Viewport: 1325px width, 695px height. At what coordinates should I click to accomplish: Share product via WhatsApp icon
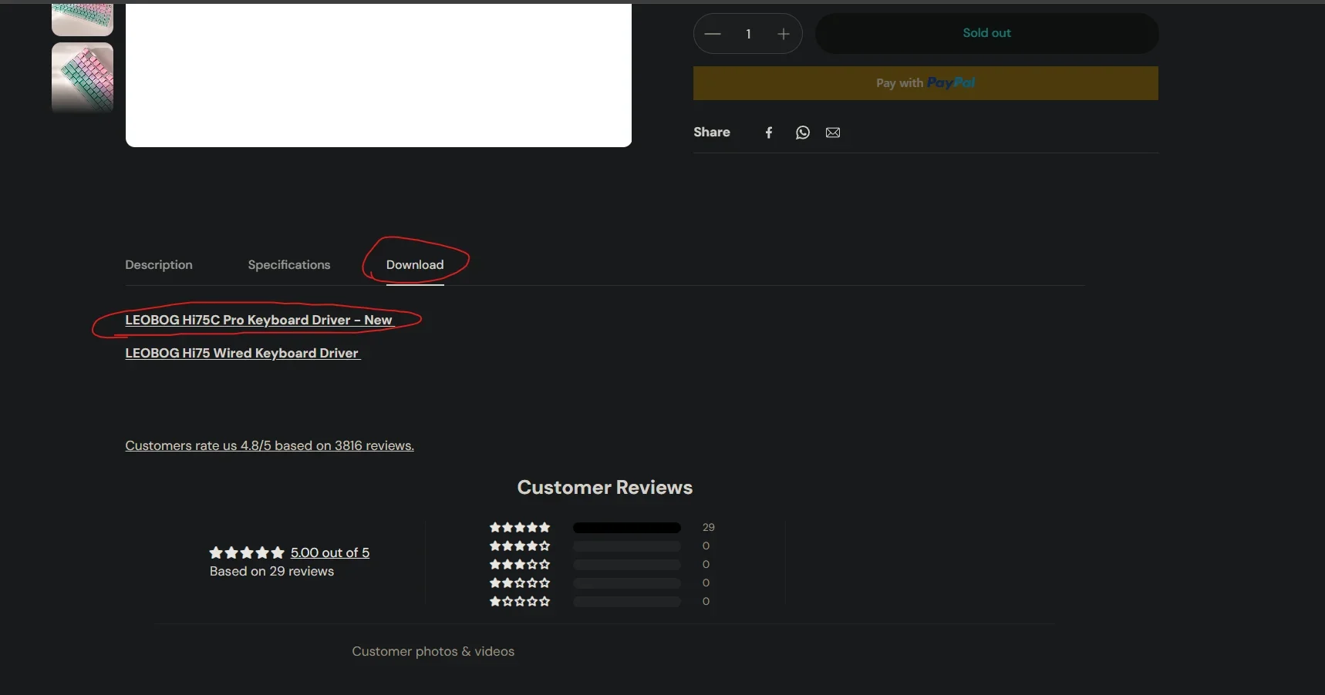click(x=802, y=133)
